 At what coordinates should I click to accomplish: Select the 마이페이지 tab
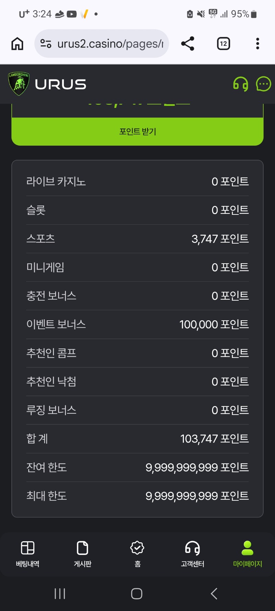[x=247, y=554]
